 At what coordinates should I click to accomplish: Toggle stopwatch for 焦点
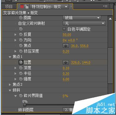point(21,45)
